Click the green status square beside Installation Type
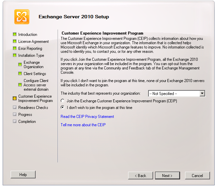This screenshot has height=187, width=219. pos(15,55)
